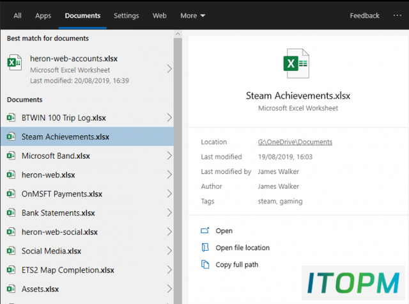Click the Excel icon next to Social Media.xlsx

[x=11, y=251]
